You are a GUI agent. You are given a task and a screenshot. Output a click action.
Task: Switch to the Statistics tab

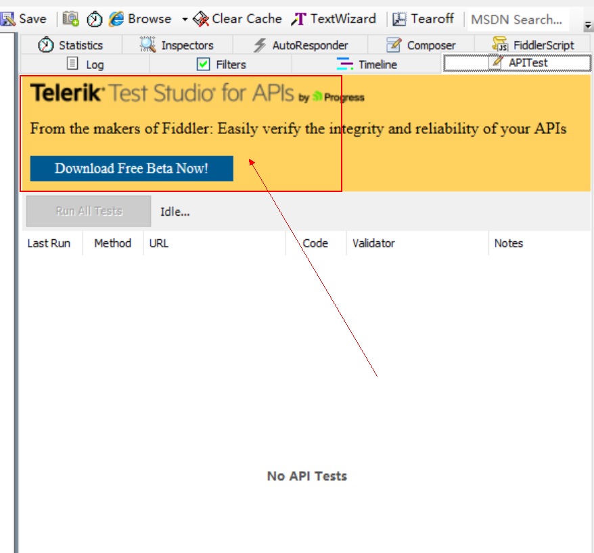[x=71, y=45]
